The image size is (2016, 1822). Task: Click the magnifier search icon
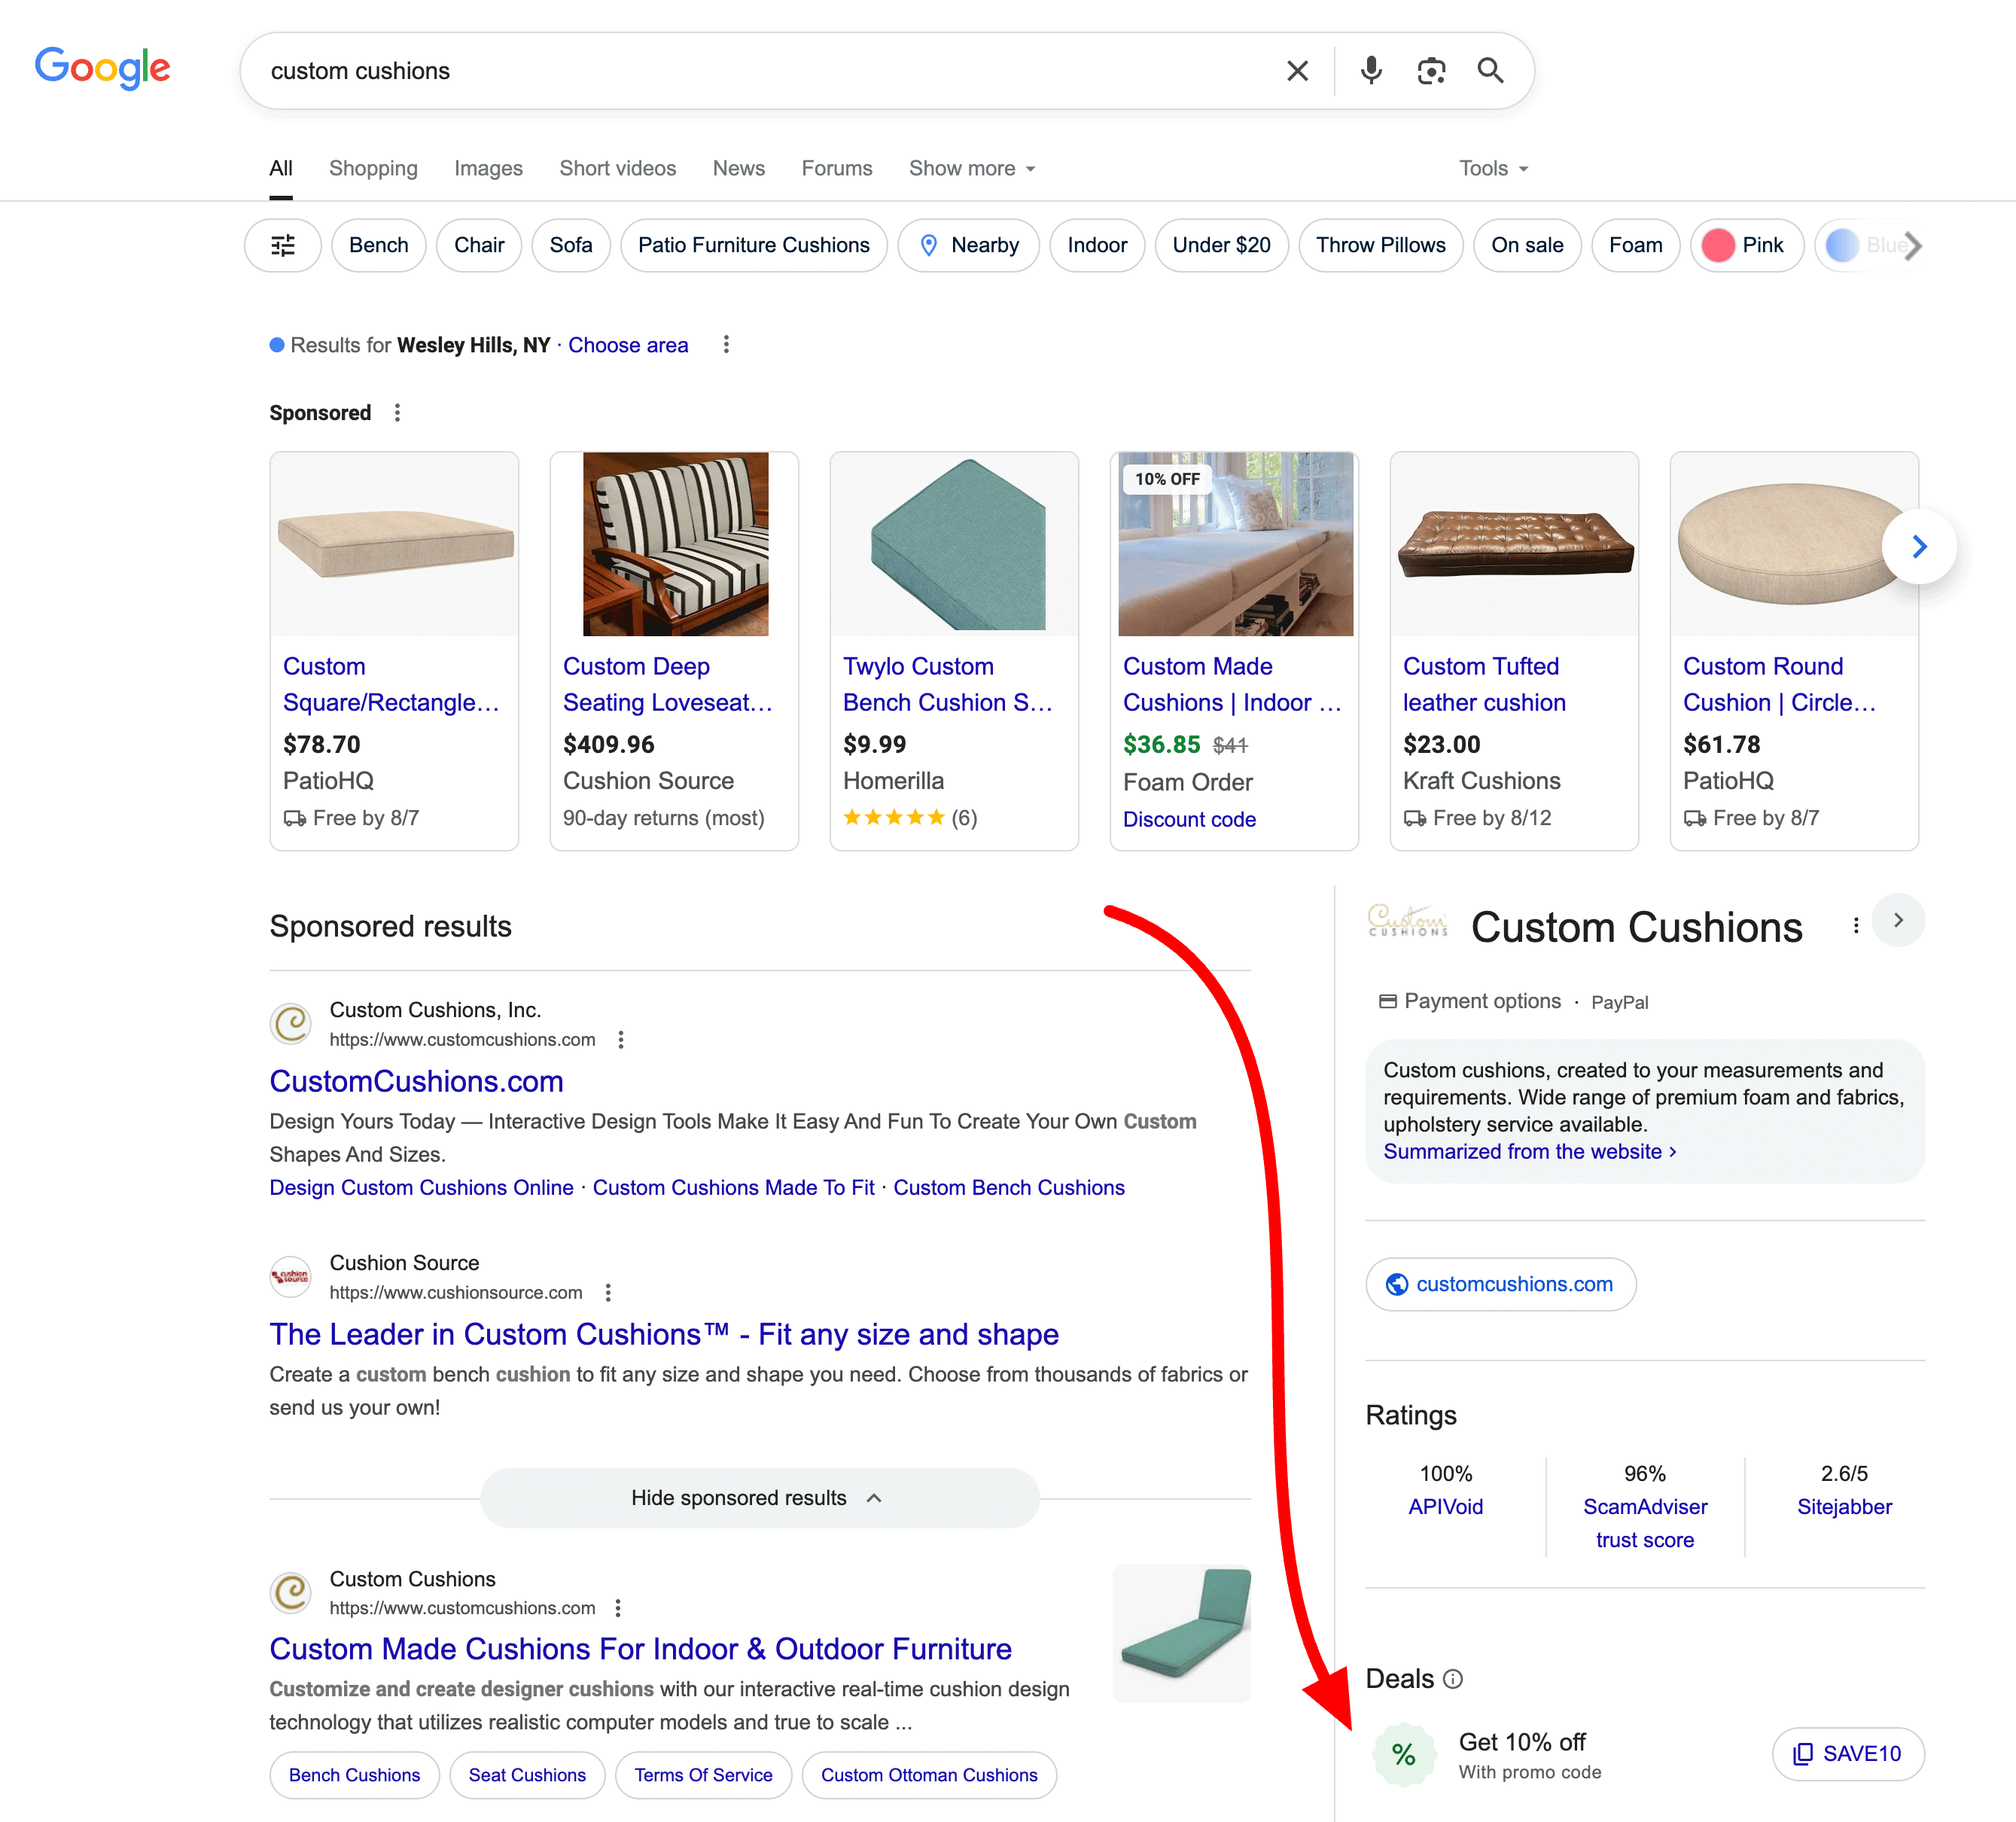coord(1490,71)
